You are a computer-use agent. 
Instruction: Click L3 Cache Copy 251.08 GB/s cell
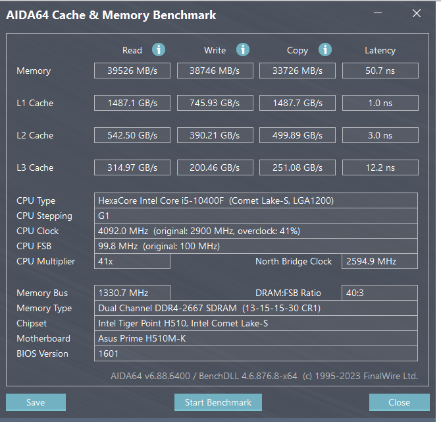tap(298, 167)
